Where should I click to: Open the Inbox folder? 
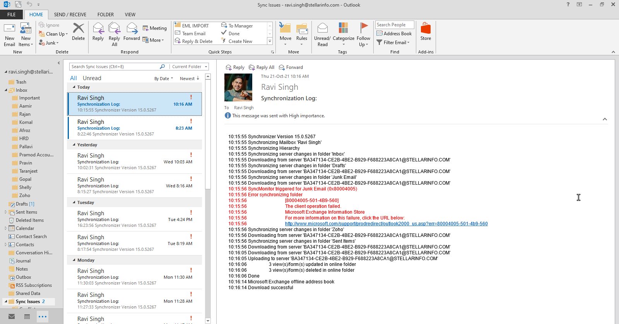click(21, 90)
